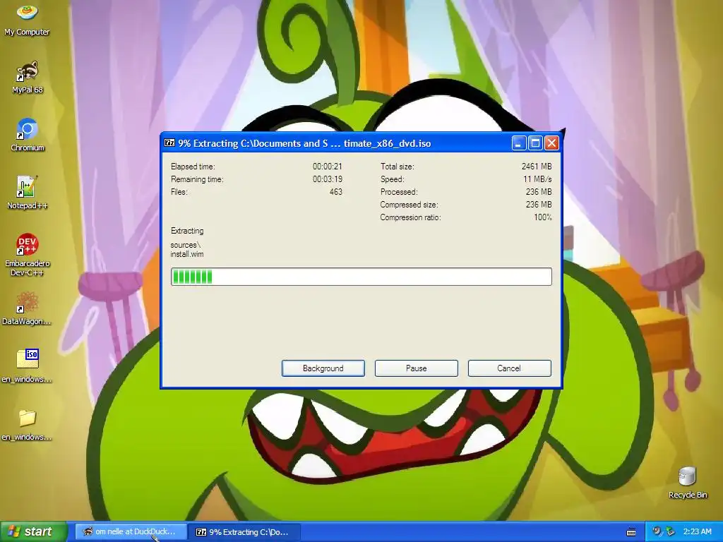Click the 2:23 AM clock
The height and width of the screenshot is (542, 723).
697,531
